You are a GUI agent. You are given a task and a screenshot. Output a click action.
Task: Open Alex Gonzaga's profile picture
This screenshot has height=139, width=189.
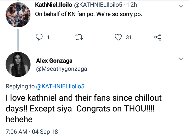pyautogui.click(x=18, y=64)
